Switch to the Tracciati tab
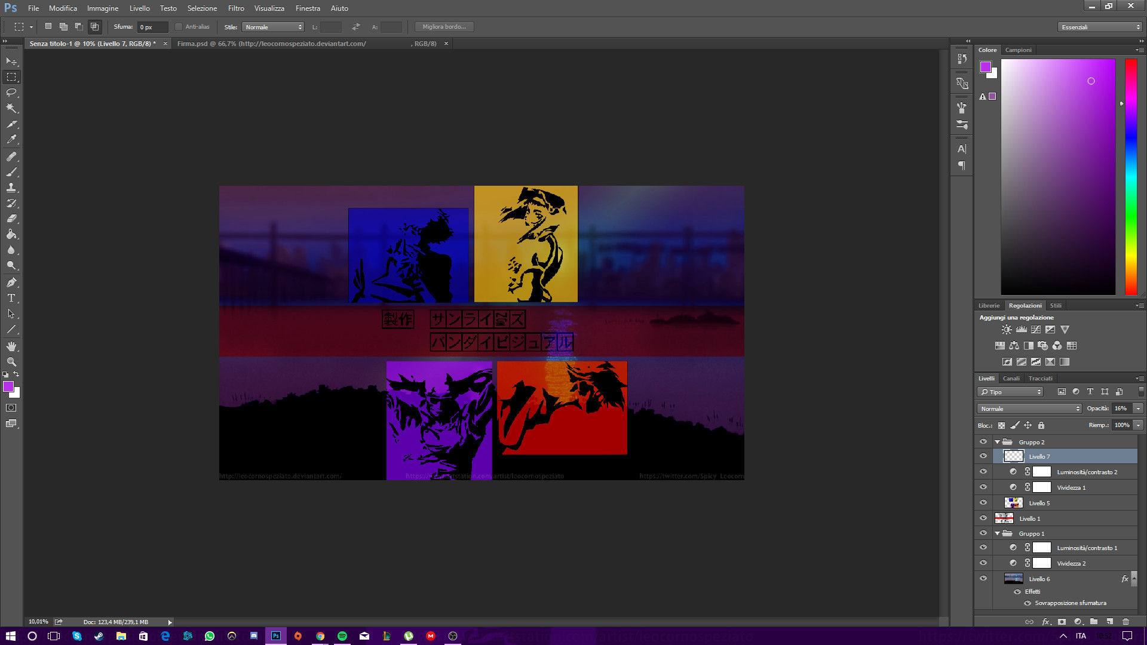Image resolution: width=1147 pixels, height=645 pixels. [x=1041, y=379]
